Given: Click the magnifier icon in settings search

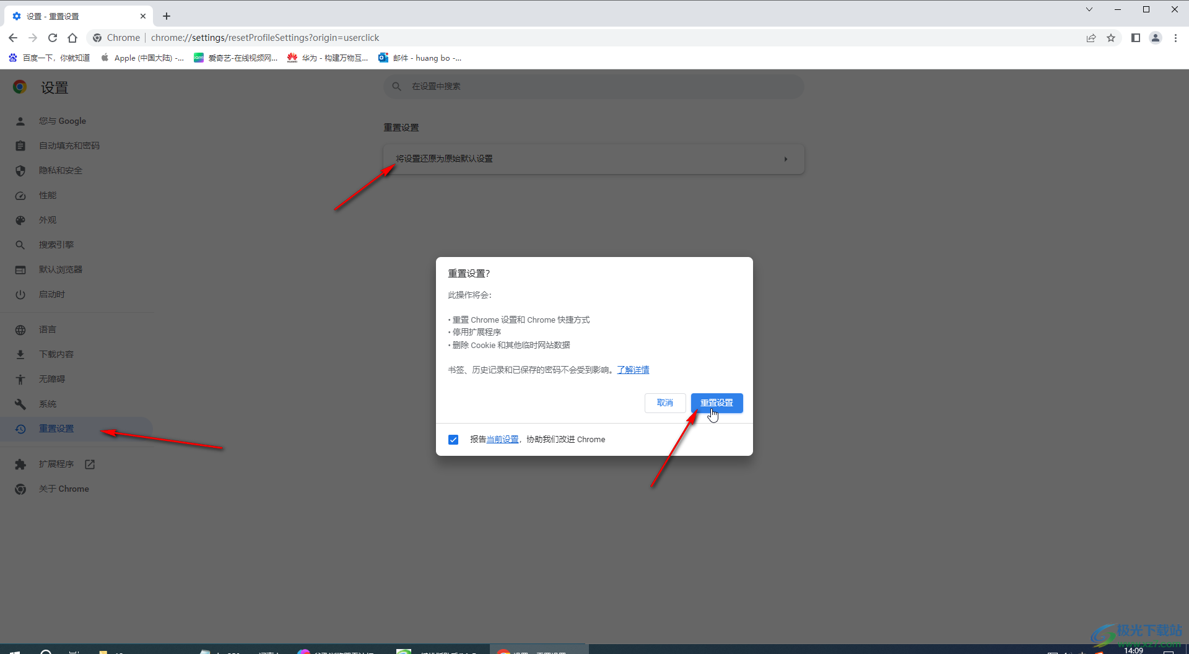Looking at the screenshot, I should [397, 86].
